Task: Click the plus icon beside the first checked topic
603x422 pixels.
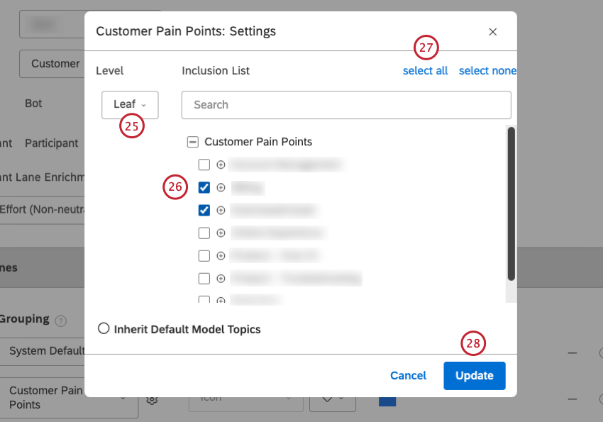Action: pyautogui.click(x=221, y=187)
